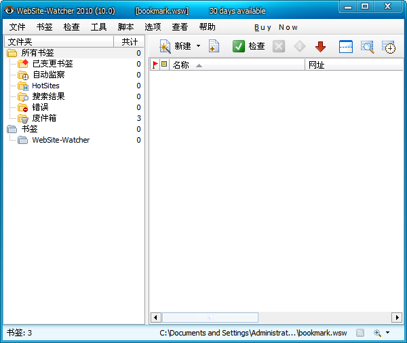Select the 废件箱 folder

(44, 118)
